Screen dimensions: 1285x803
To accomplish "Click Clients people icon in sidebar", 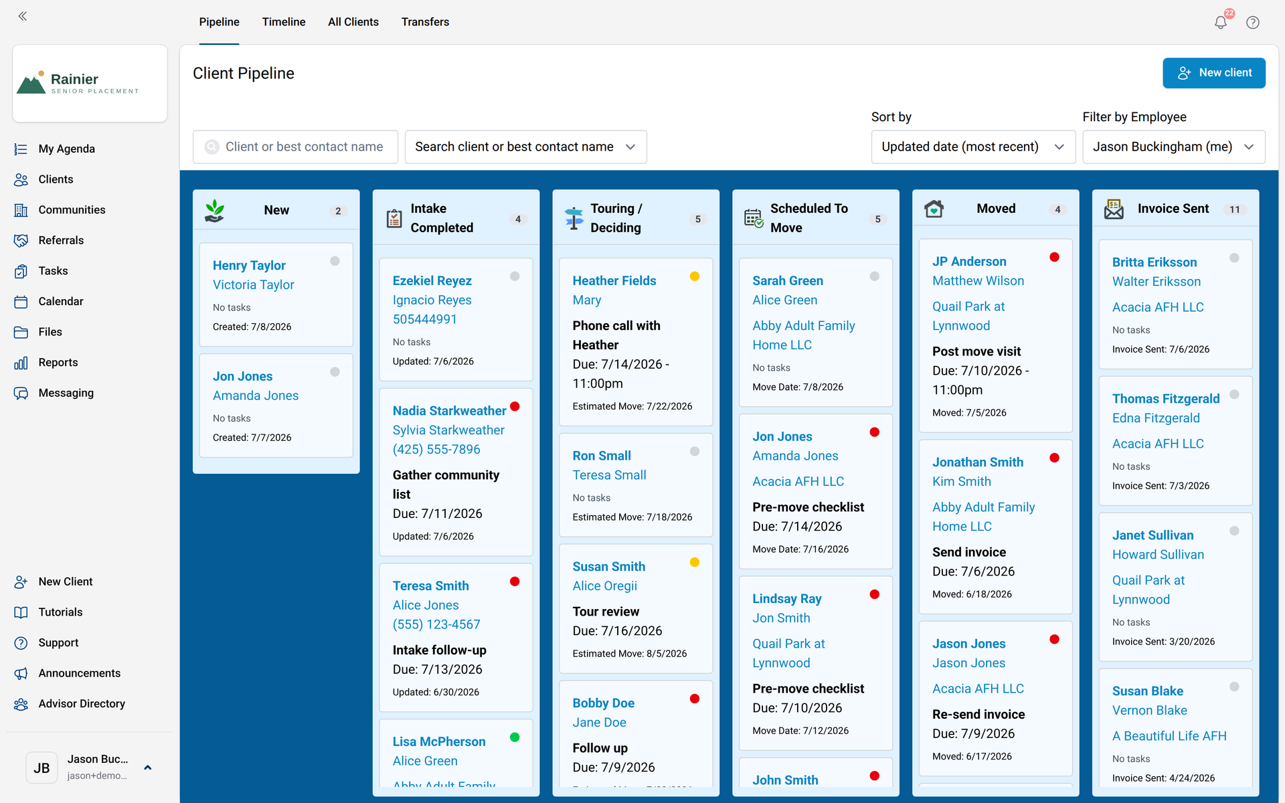I will tap(21, 179).
